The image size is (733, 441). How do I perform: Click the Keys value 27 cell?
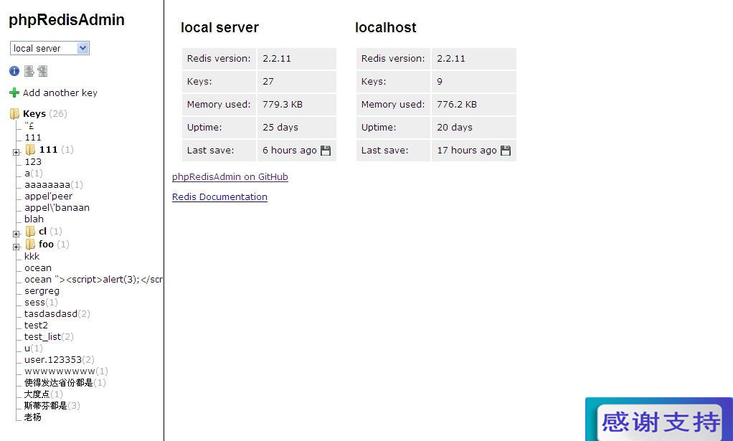296,81
